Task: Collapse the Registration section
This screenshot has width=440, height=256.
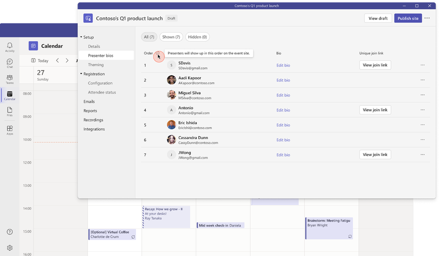Action: 81,74
